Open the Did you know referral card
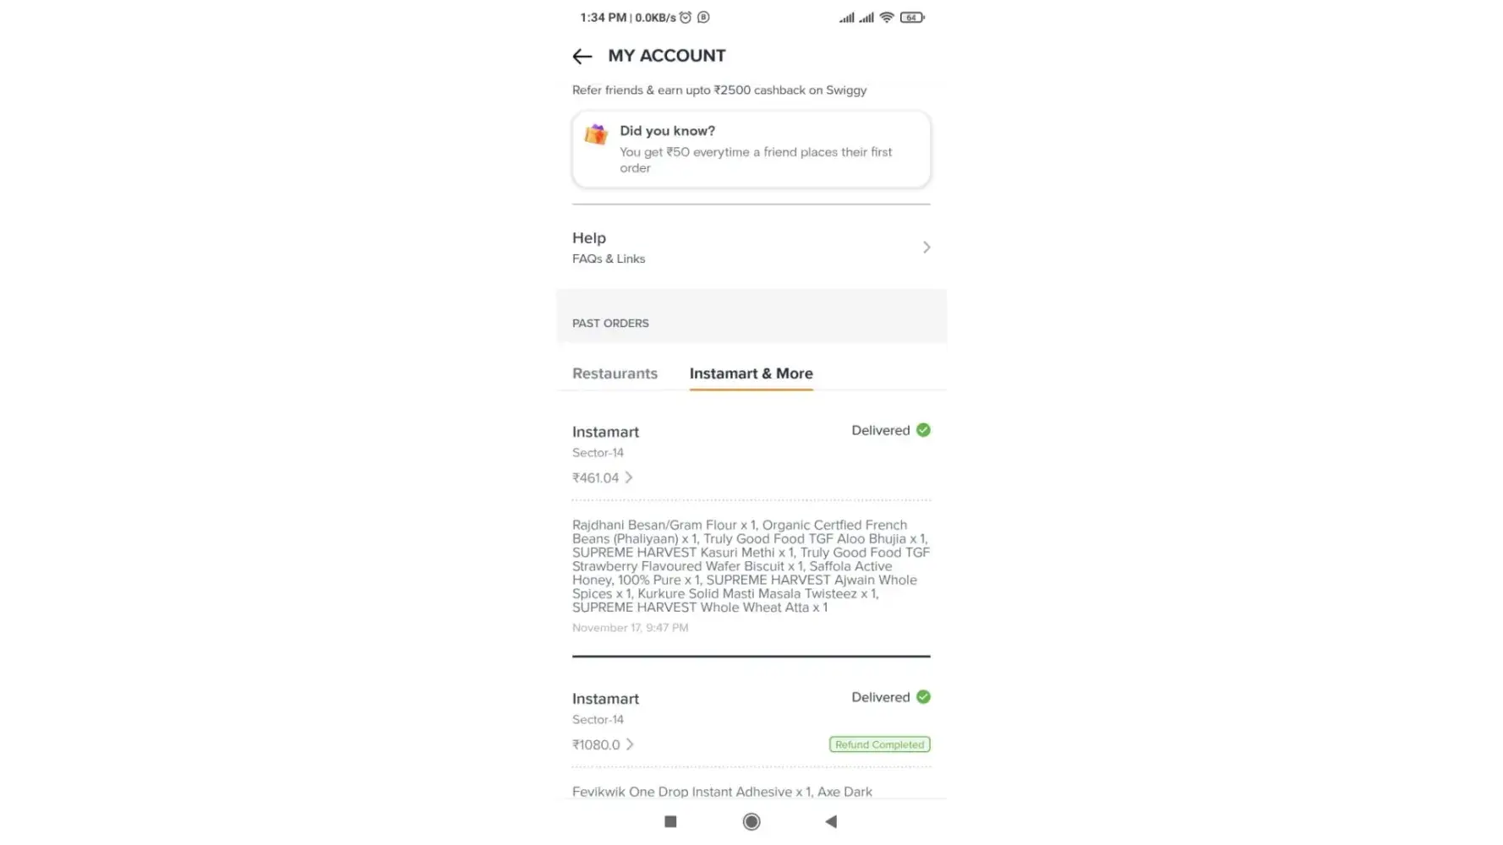This screenshot has width=1503, height=845. (x=751, y=150)
